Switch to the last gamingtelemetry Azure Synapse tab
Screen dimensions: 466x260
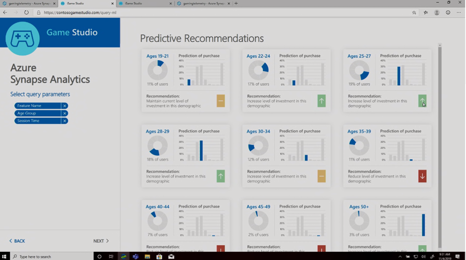click(203, 4)
